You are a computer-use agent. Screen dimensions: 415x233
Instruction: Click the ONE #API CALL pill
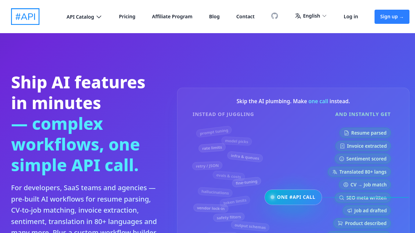click(293, 197)
